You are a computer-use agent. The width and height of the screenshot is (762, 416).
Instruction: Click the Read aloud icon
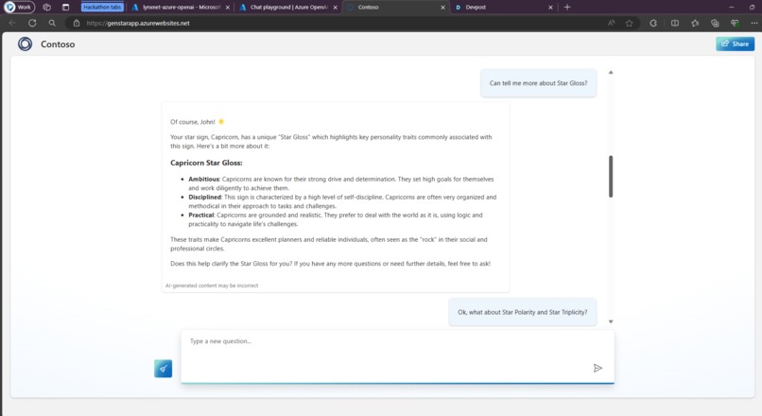coord(612,23)
